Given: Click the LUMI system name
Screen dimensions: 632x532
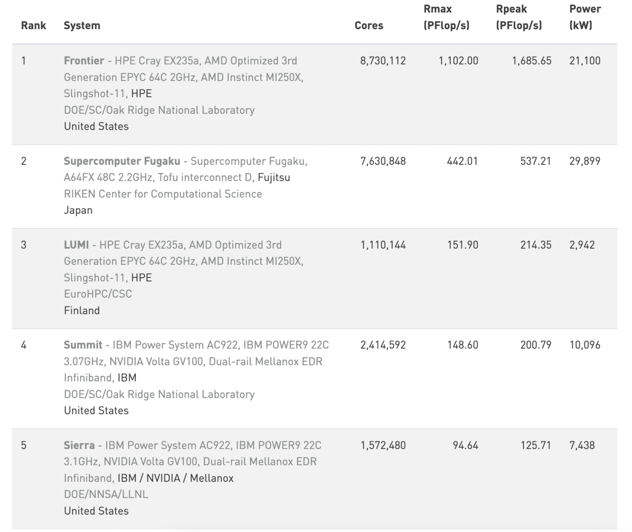Looking at the screenshot, I should [x=76, y=245].
